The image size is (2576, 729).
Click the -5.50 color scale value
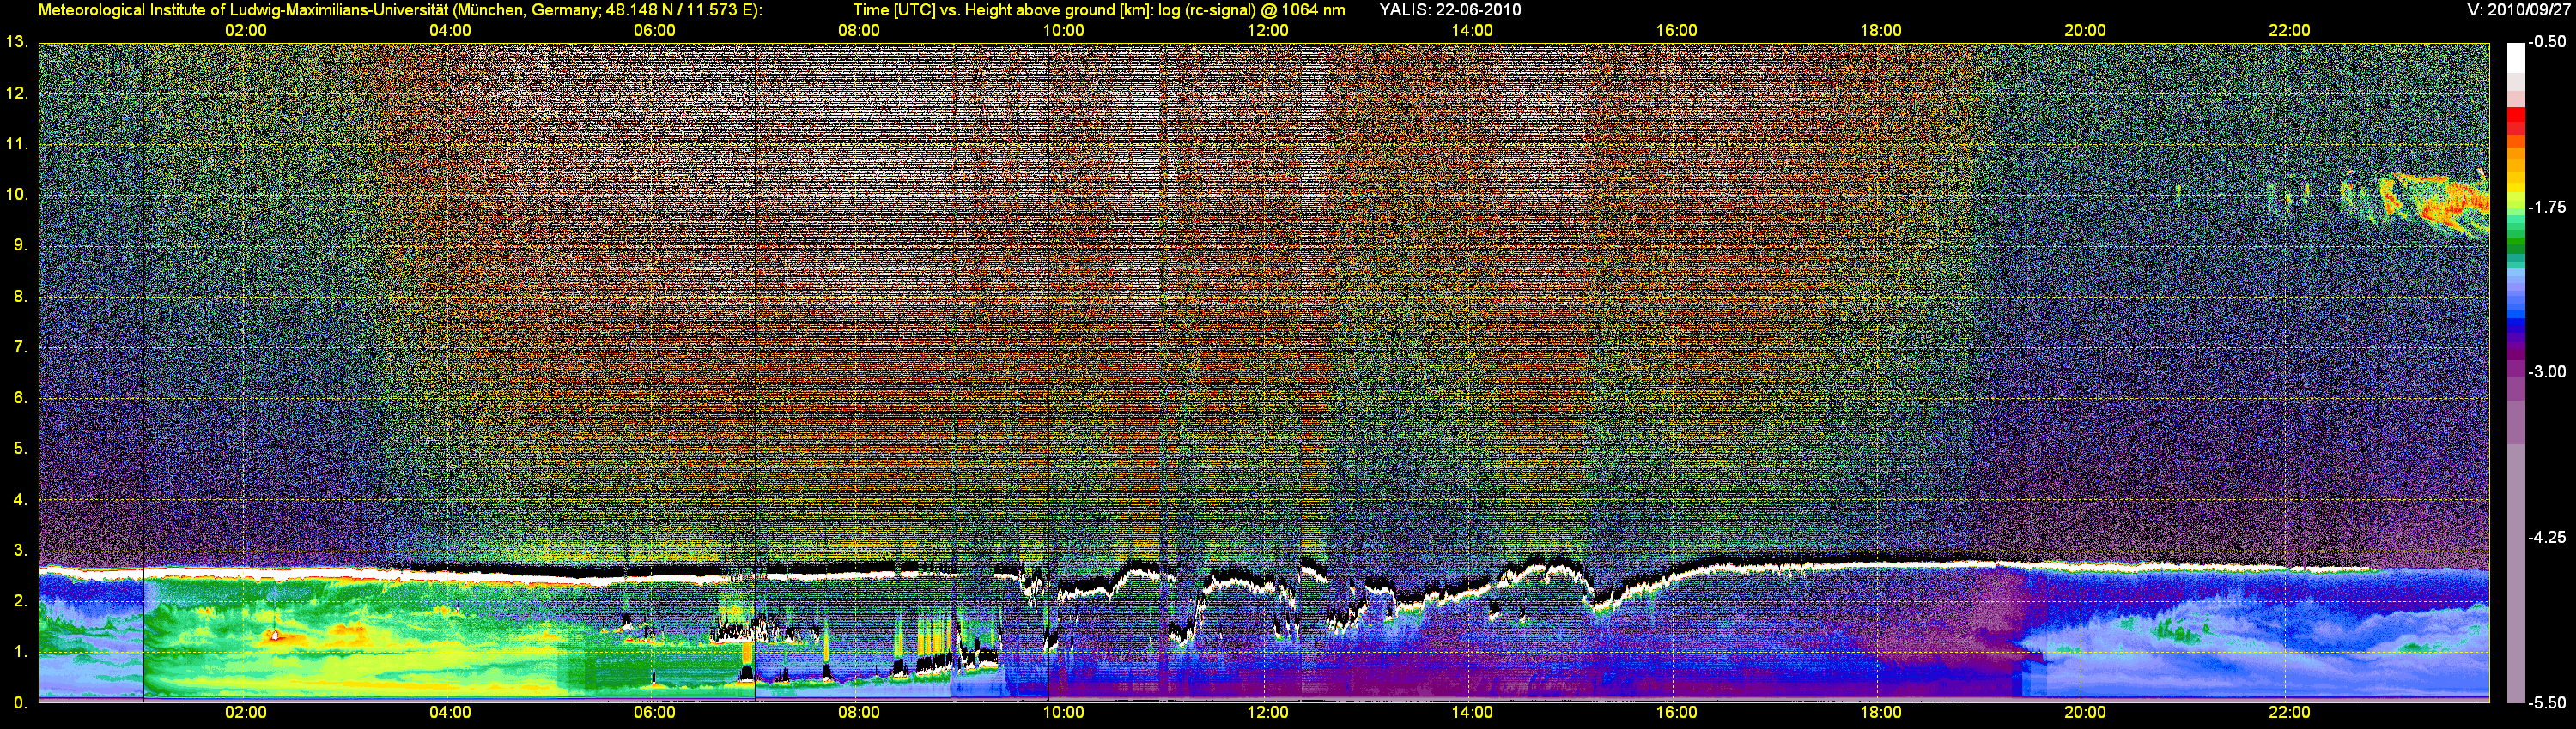[x=2548, y=702]
